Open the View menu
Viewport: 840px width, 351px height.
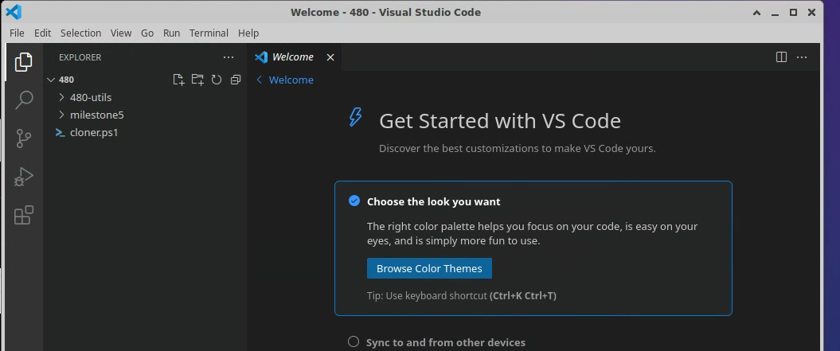[121, 33]
